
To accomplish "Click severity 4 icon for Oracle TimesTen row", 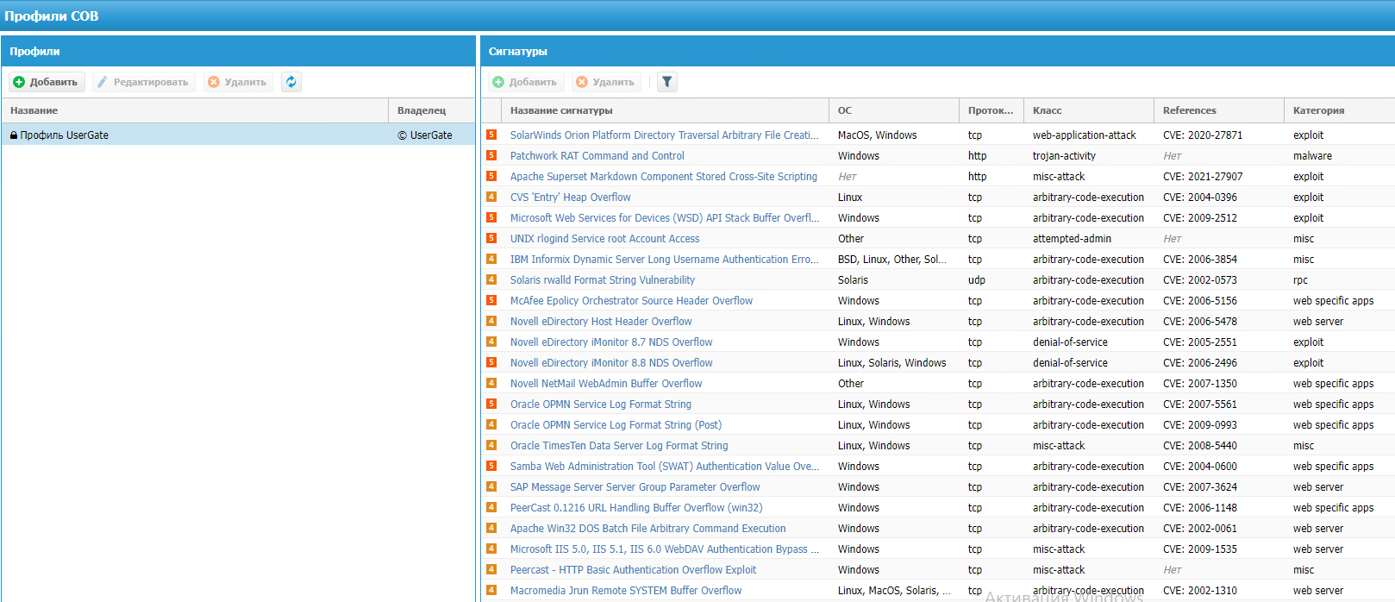I will pyautogui.click(x=491, y=445).
